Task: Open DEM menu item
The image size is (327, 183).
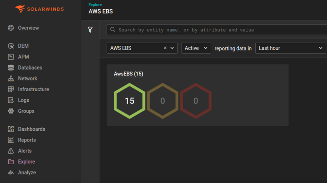Action: coord(23,46)
